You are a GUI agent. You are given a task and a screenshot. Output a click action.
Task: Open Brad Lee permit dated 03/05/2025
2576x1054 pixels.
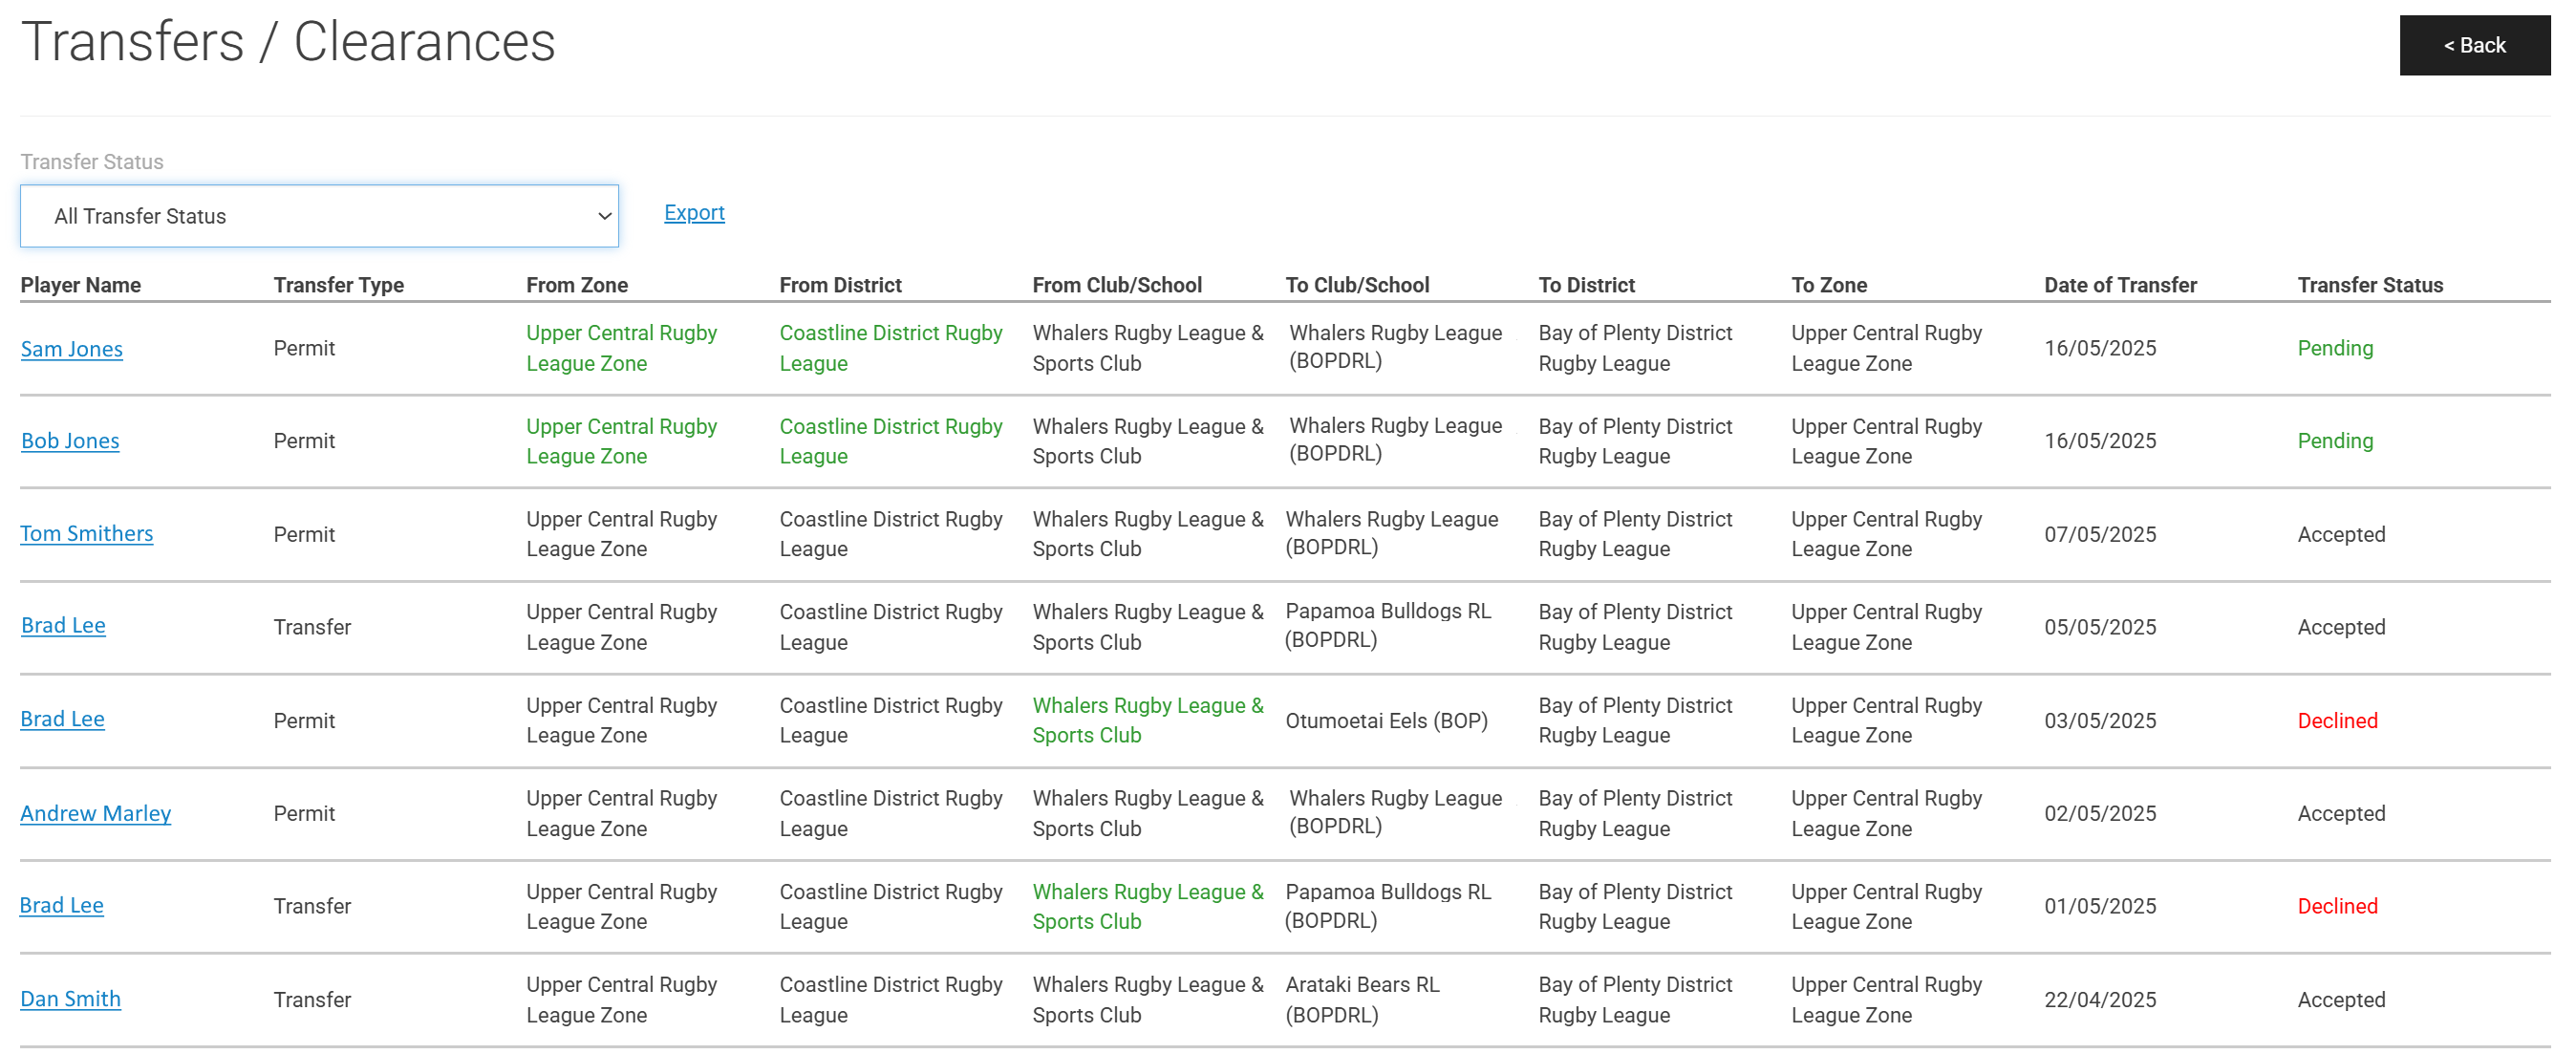(x=62, y=720)
